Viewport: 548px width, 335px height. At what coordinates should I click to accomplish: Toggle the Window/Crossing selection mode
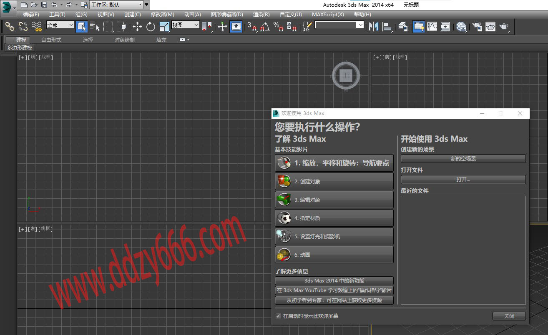[x=122, y=26]
